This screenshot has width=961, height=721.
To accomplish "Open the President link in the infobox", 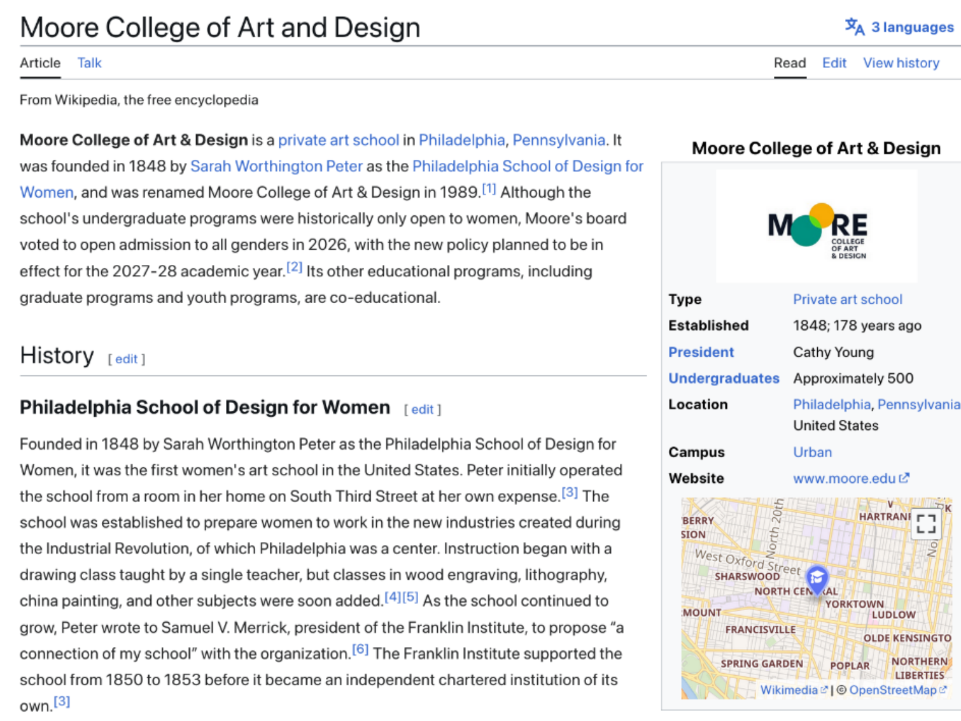I will [701, 352].
